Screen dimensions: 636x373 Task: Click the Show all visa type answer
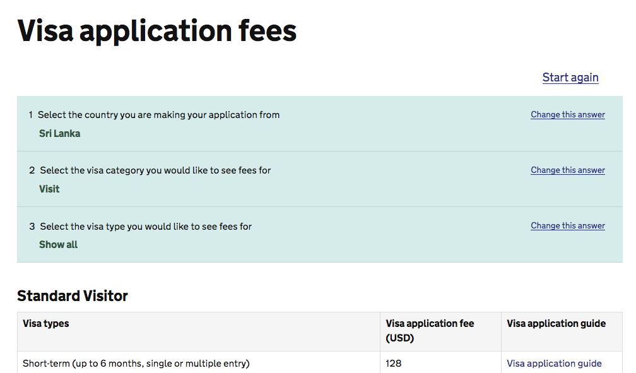pos(58,245)
